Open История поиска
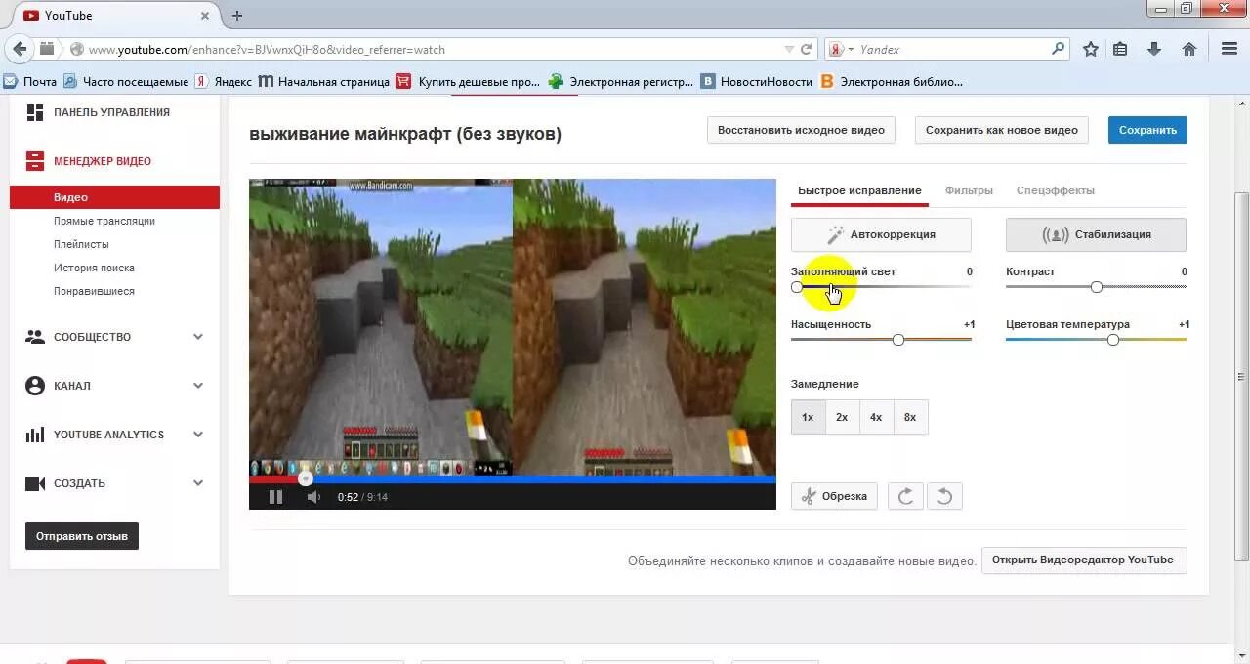The height and width of the screenshot is (664, 1250). pyautogui.click(x=94, y=268)
